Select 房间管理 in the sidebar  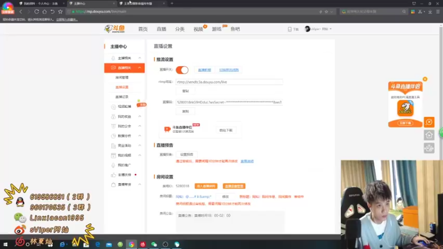tap(122, 77)
